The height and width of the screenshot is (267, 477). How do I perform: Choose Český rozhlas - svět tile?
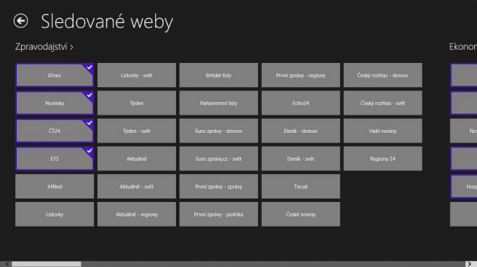pyautogui.click(x=383, y=103)
